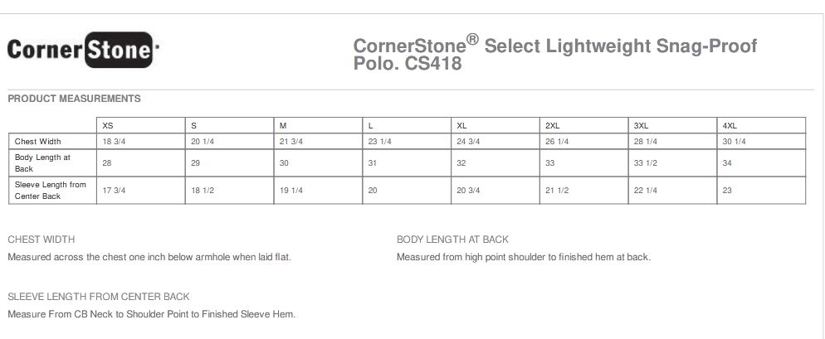Select the L sleeve length value 20

coord(373,191)
